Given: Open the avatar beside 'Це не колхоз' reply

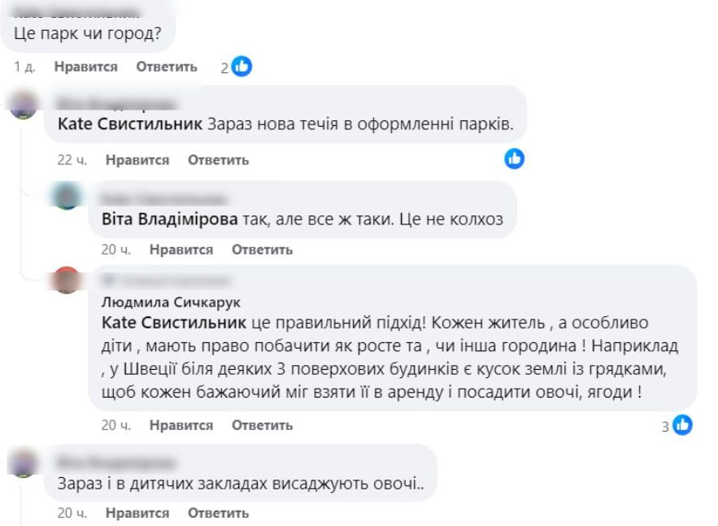Looking at the screenshot, I should coord(66,197).
